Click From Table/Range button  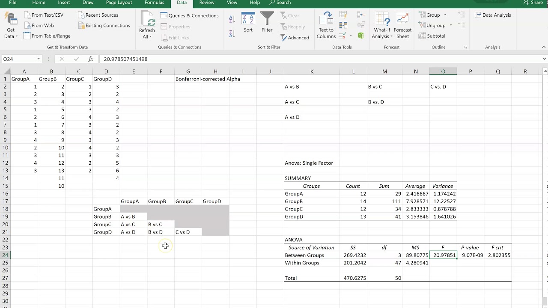click(47, 36)
